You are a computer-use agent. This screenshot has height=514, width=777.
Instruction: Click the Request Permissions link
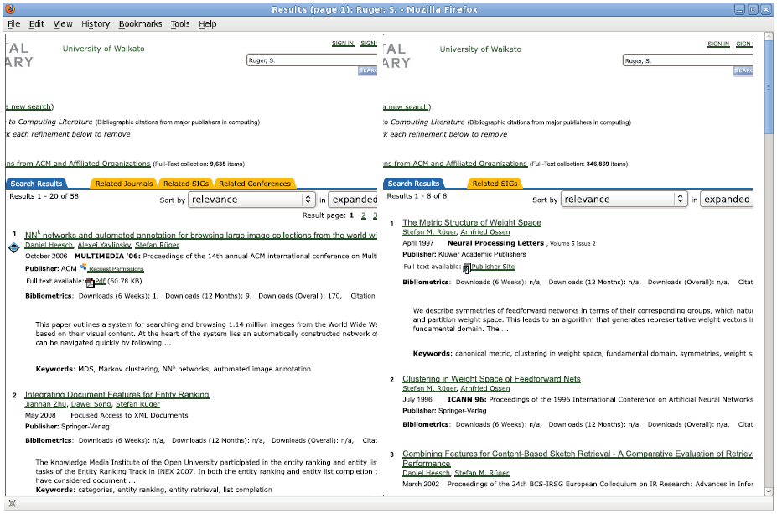[116, 269]
